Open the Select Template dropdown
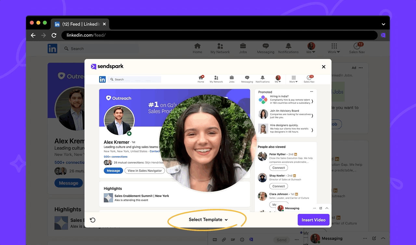The image size is (416, 245). [208, 220]
